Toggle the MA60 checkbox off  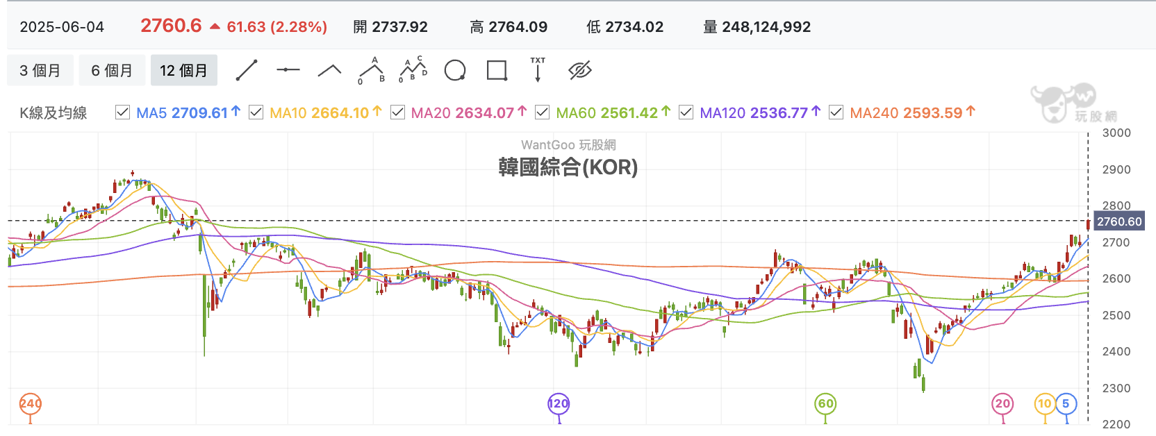[x=543, y=112]
